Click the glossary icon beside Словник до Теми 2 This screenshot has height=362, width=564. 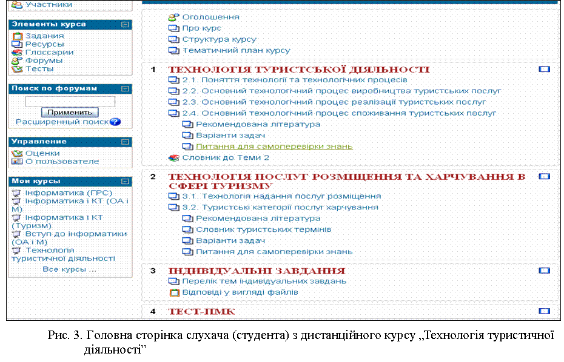coord(173,157)
